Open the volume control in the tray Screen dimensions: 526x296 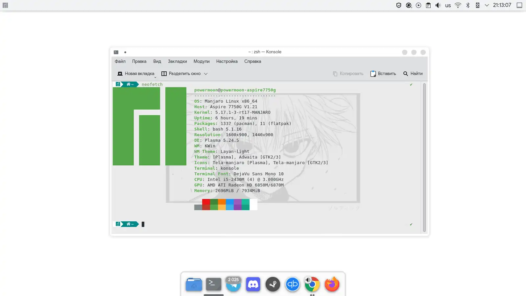tap(438, 5)
